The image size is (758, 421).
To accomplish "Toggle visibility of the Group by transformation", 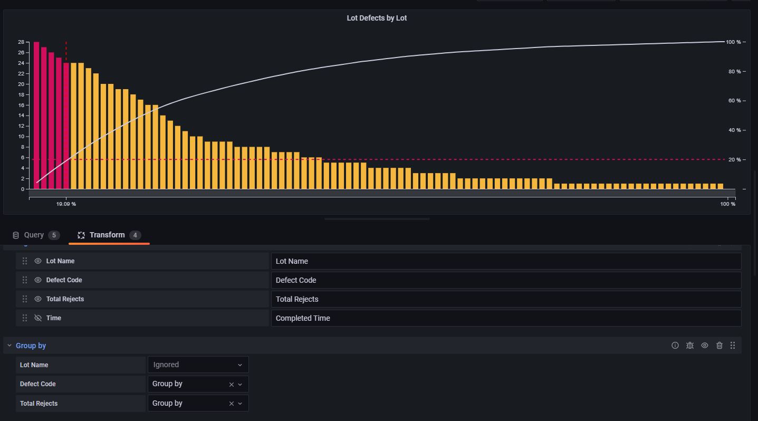I will (705, 345).
